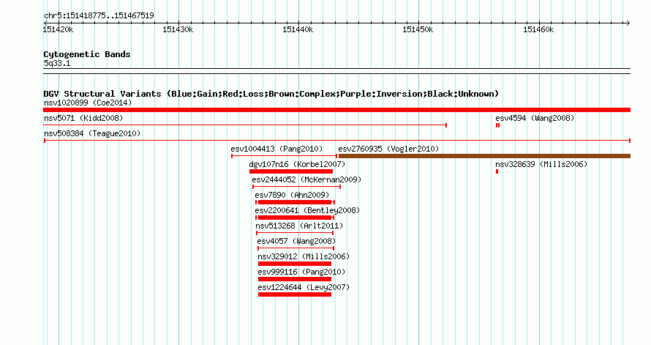This screenshot has width=651, height=345.
Task: Click the thin nsv5071 red variant line
Action: pos(245,125)
